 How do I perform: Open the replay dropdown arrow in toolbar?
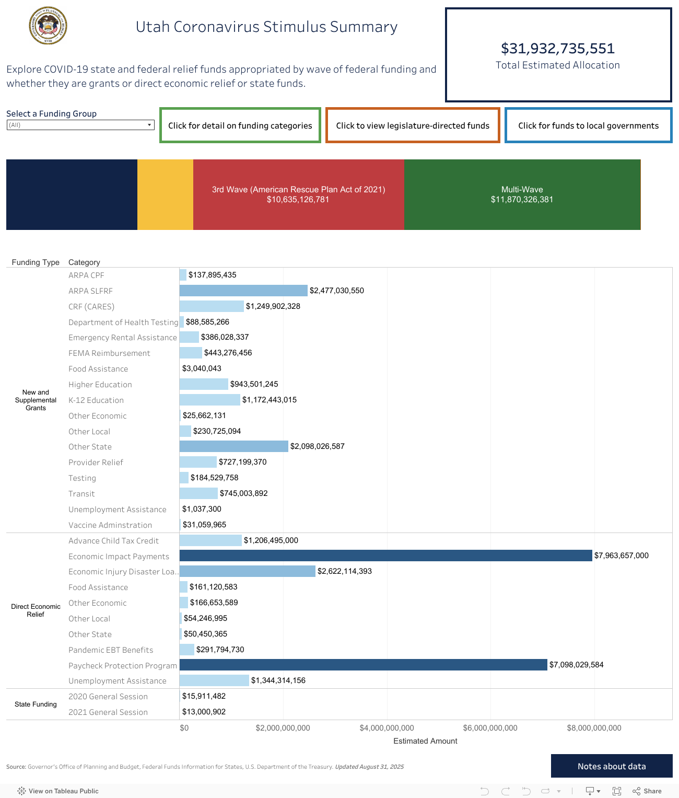coord(559,791)
